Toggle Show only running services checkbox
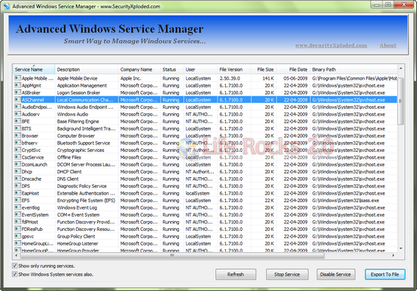Screen dimensions: 417x291 pyautogui.click(x=14, y=266)
